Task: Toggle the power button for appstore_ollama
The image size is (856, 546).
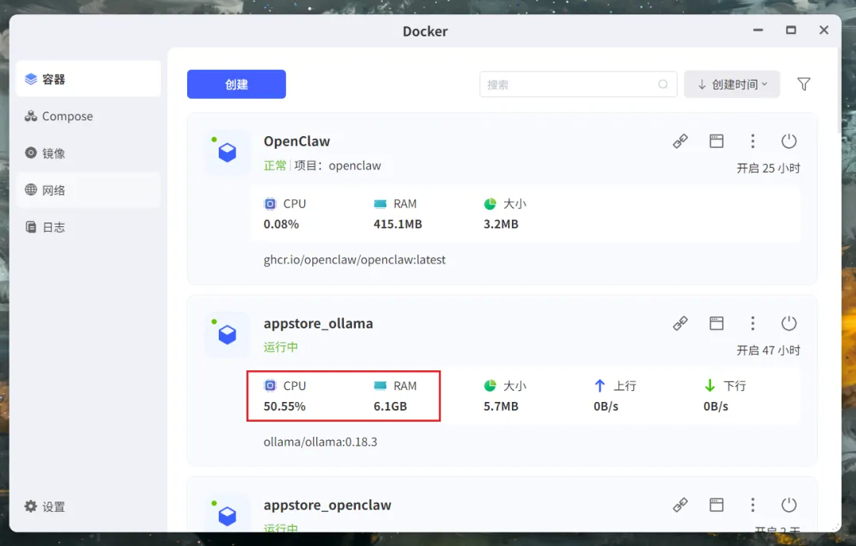Action: click(x=789, y=323)
